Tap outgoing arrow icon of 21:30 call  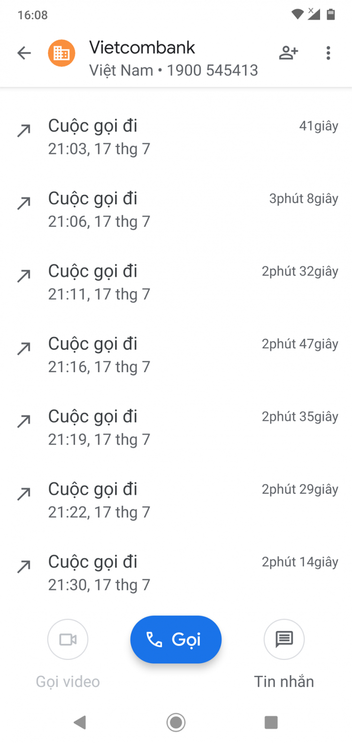click(24, 567)
